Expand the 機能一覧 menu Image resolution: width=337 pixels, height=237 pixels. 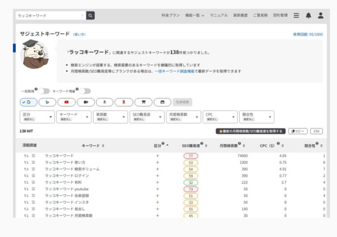195,15
